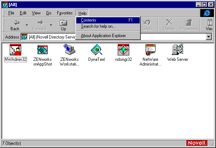Select the ZENworks snAppShot icon
The width and height of the screenshot is (216, 148).
42,50
